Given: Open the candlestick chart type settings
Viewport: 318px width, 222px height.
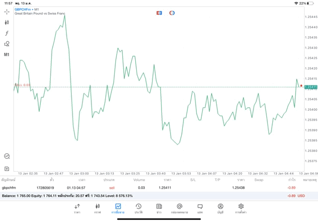Looking at the screenshot, I should [7, 22].
